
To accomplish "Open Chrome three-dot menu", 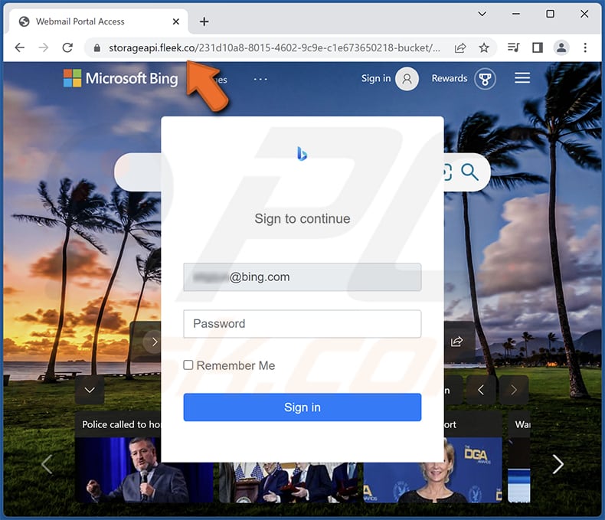I will 585,47.
